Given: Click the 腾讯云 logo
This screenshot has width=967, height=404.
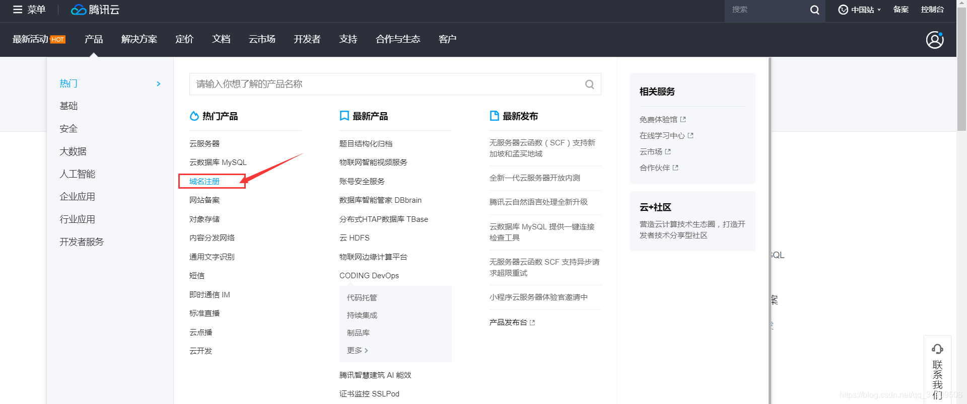Looking at the screenshot, I should pyautogui.click(x=95, y=10).
